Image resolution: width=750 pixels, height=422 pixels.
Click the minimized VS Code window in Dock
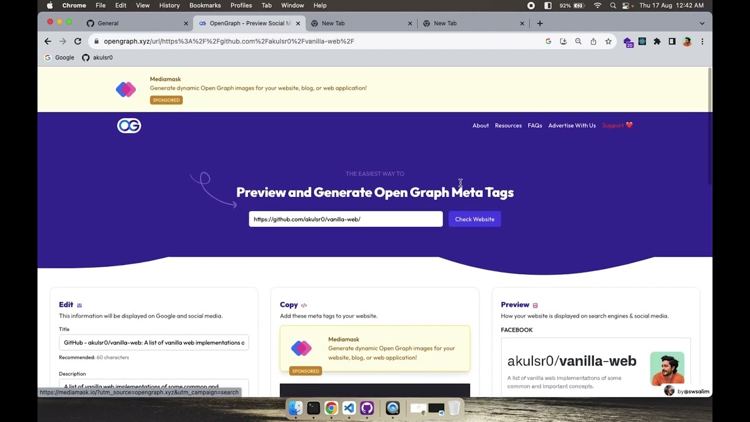pyautogui.click(x=437, y=408)
